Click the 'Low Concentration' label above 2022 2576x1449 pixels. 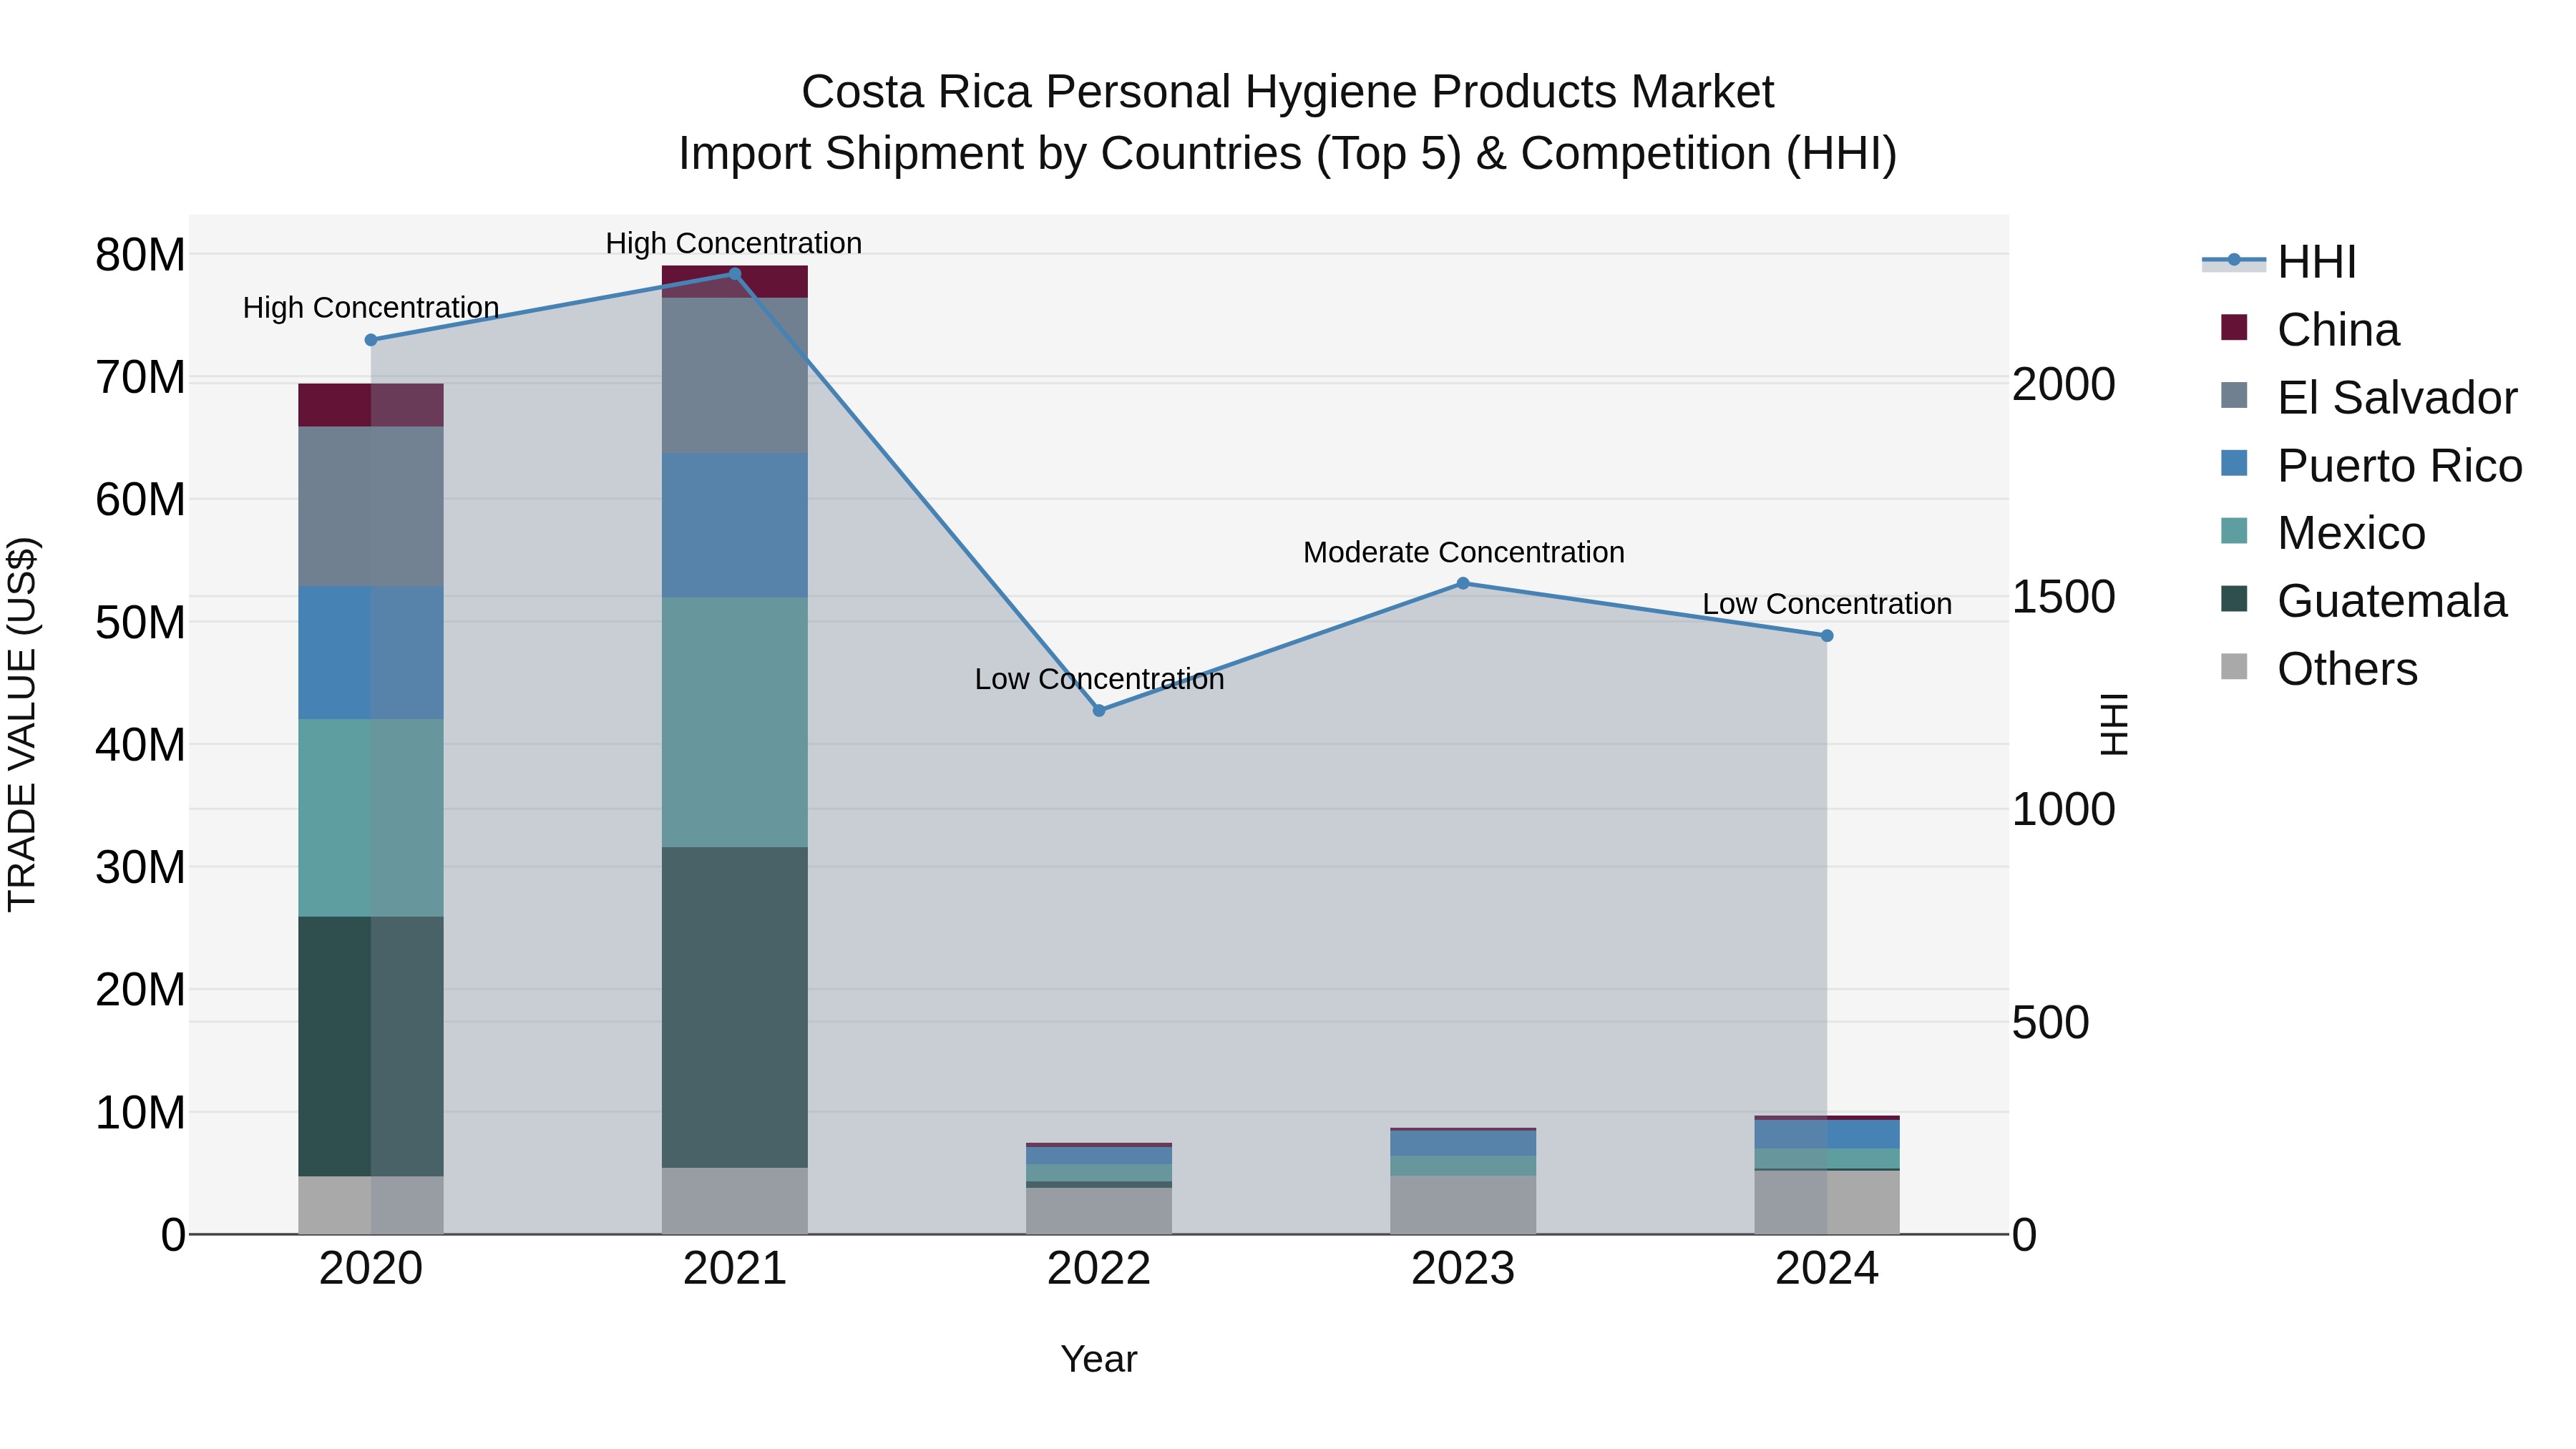tap(1099, 680)
